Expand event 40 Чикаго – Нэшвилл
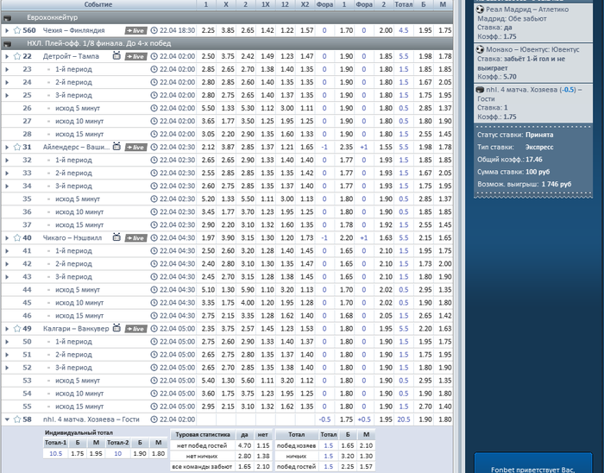The image size is (604, 473). 7,238
